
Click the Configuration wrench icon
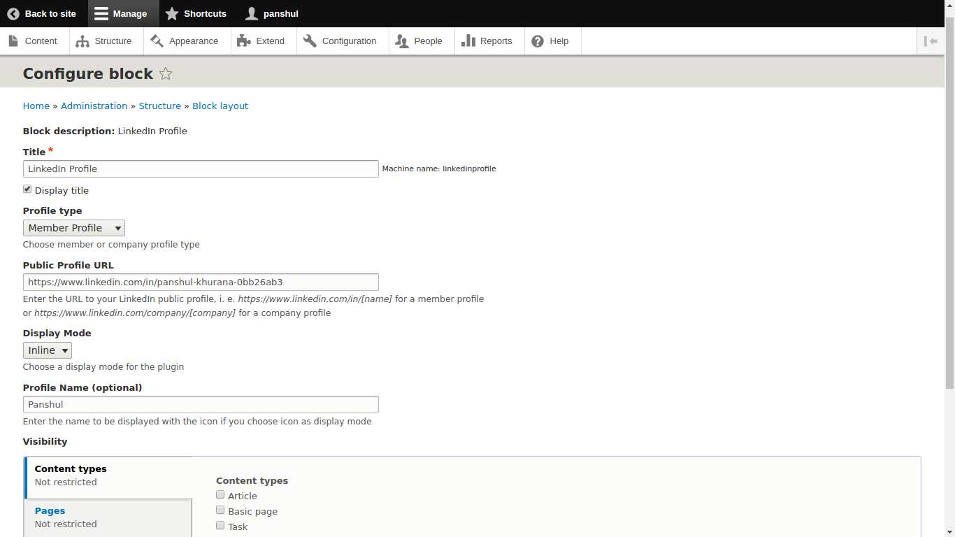pyautogui.click(x=310, y=41)
